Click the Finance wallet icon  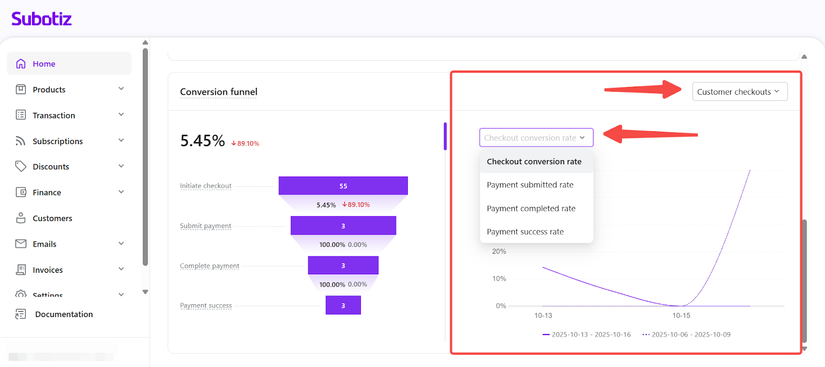(x=21, y=192)
